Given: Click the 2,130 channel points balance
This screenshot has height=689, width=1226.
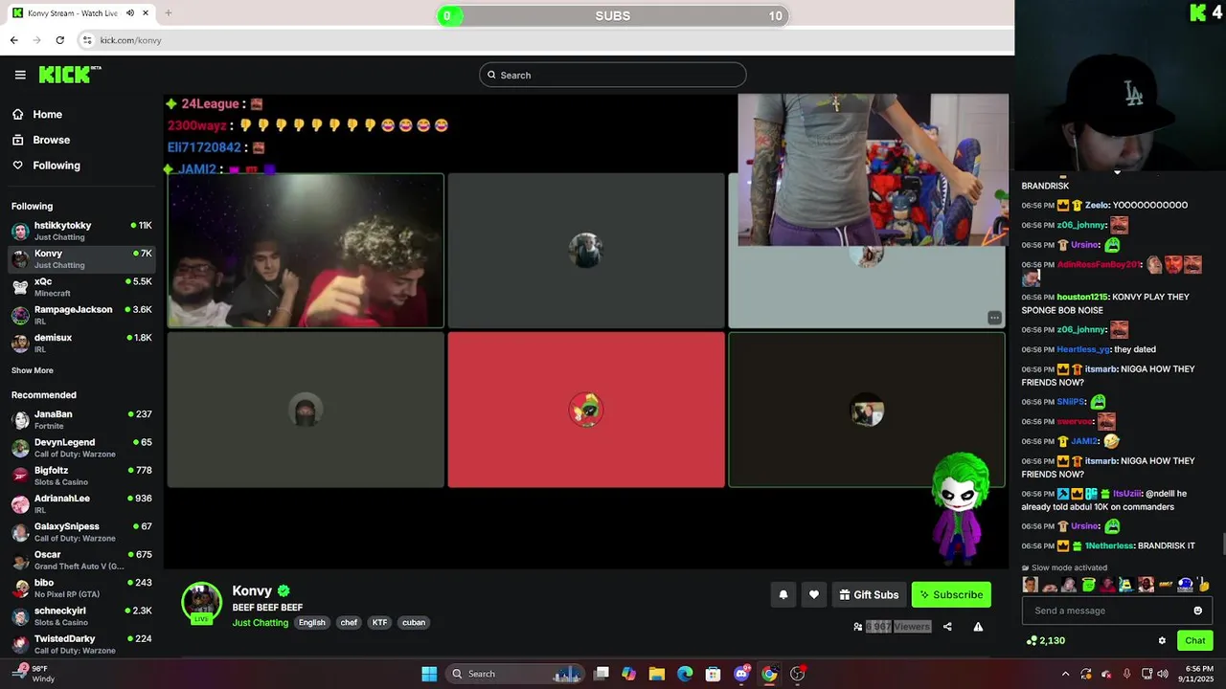Looking at the screenshot, I should [x=1046, y=640].
